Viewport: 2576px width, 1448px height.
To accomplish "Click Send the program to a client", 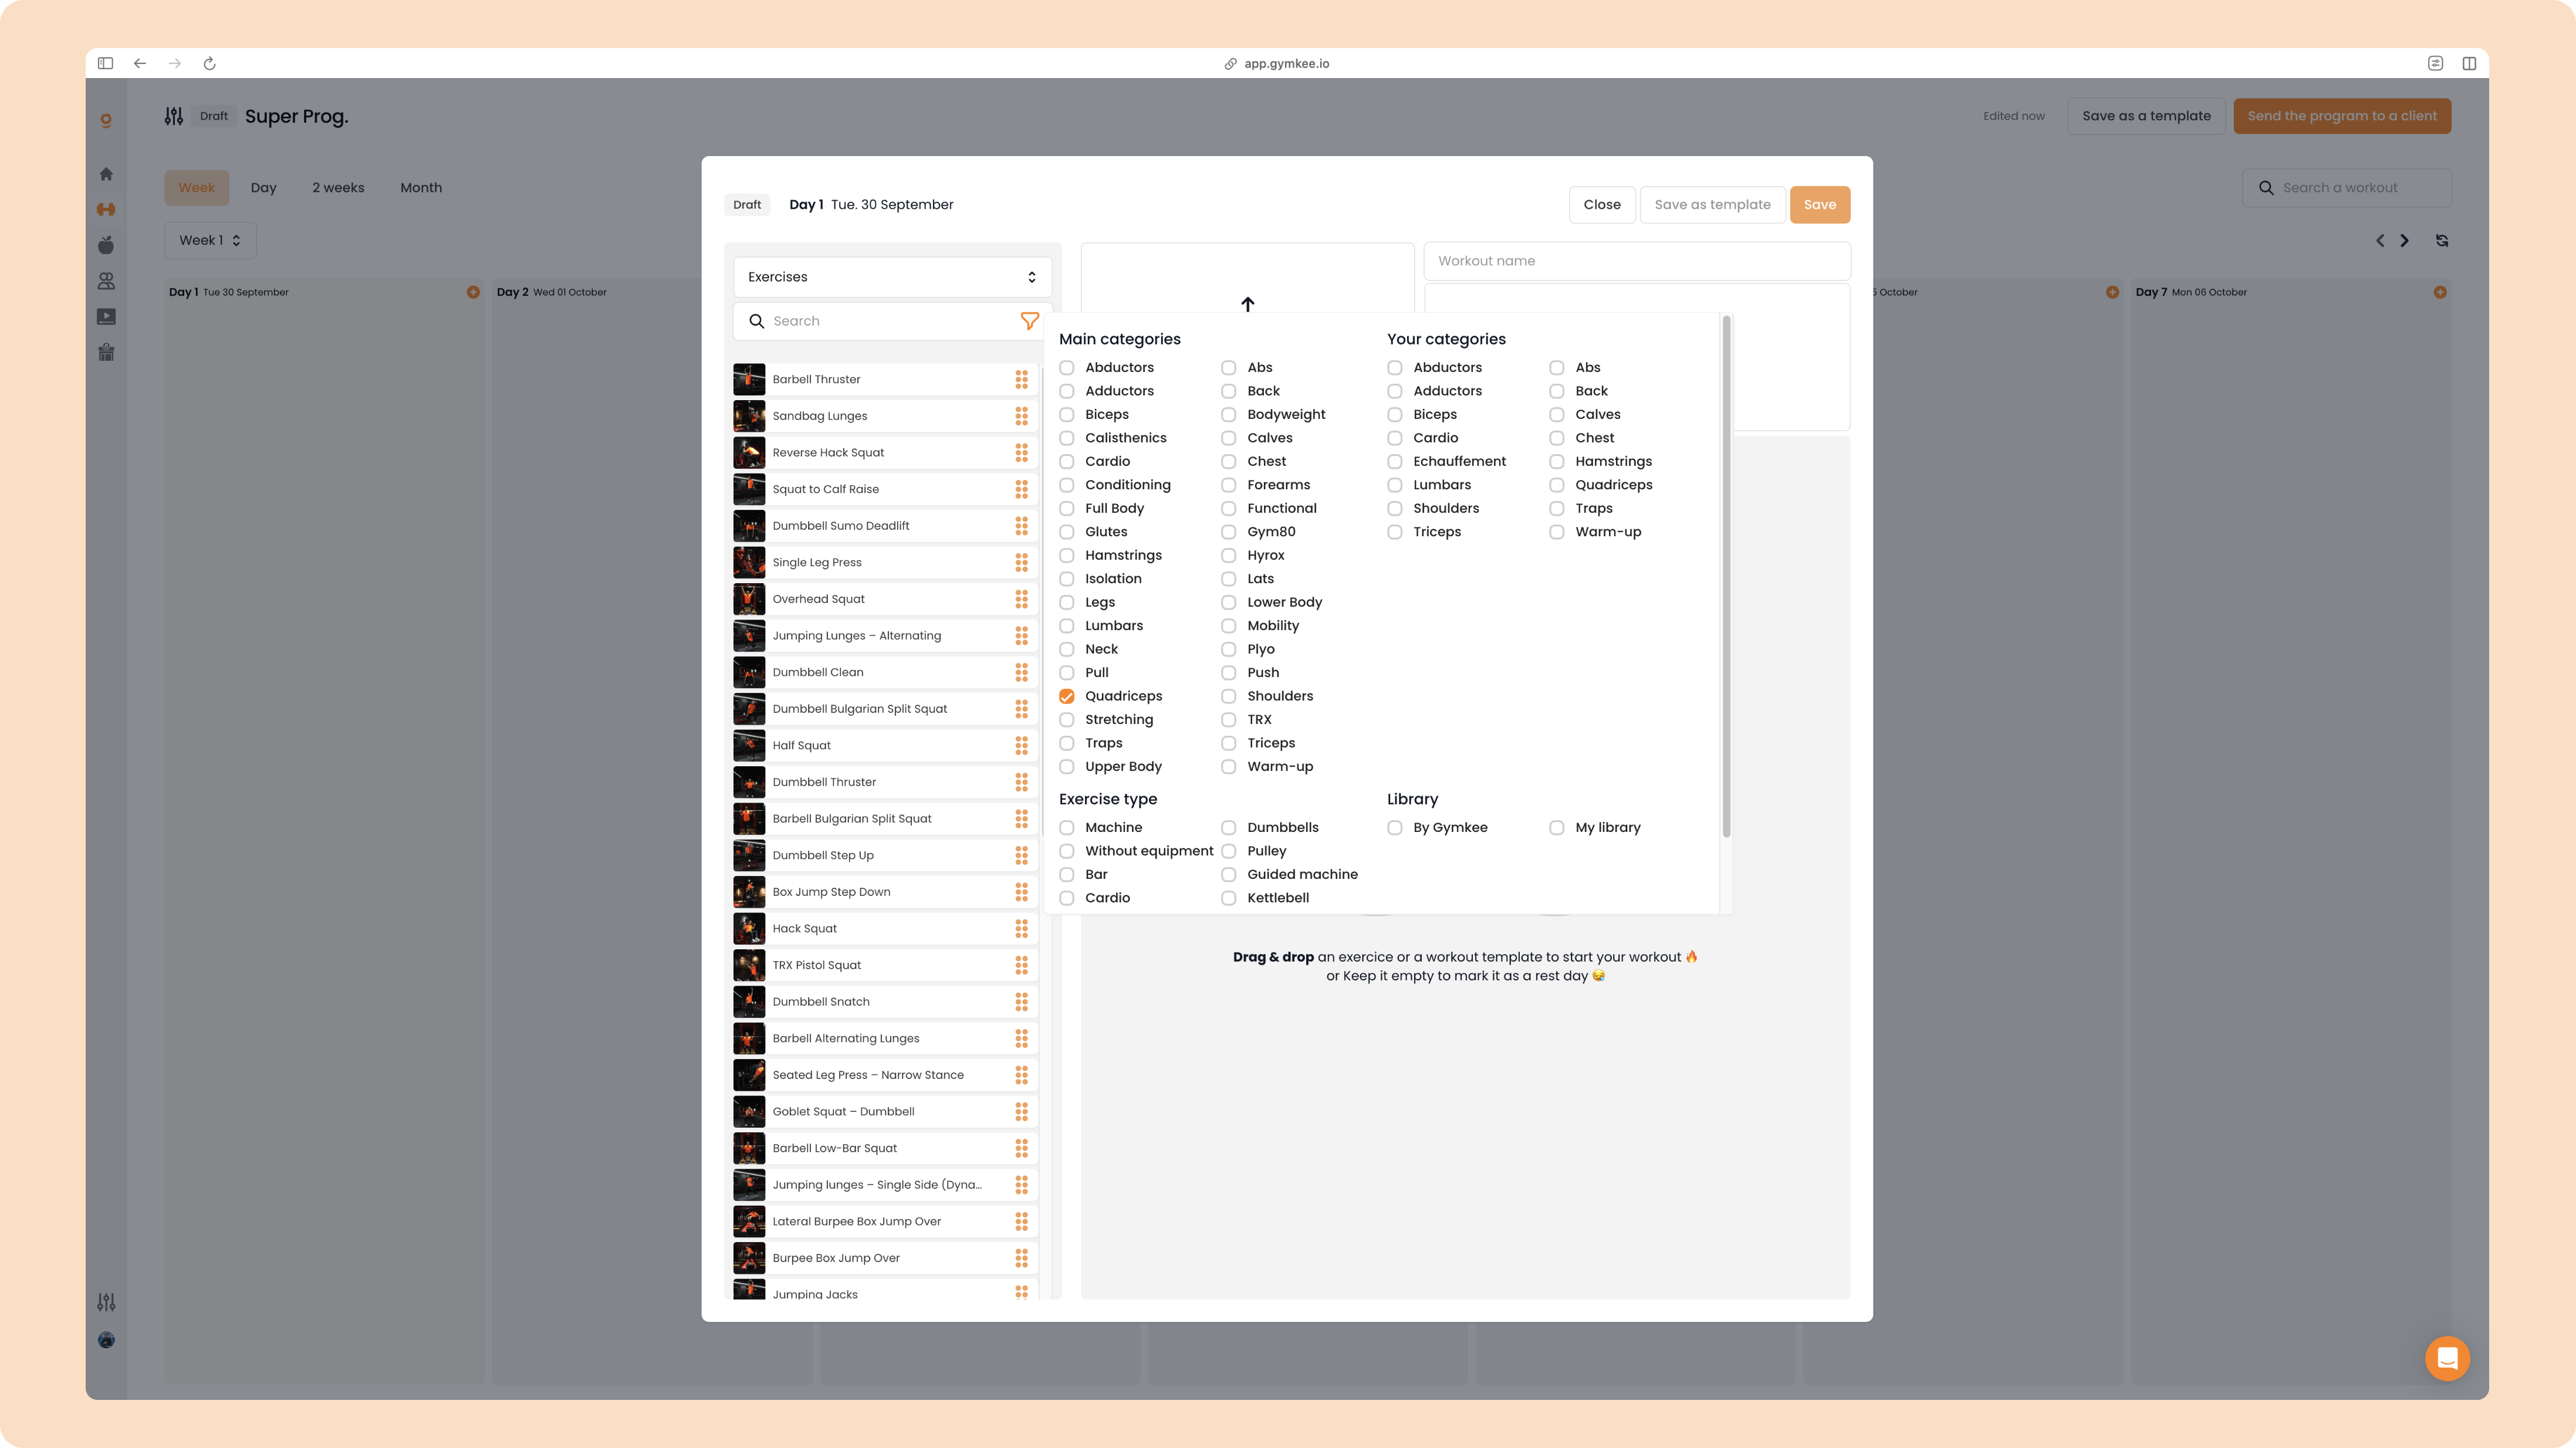I will coord(2342,116).
